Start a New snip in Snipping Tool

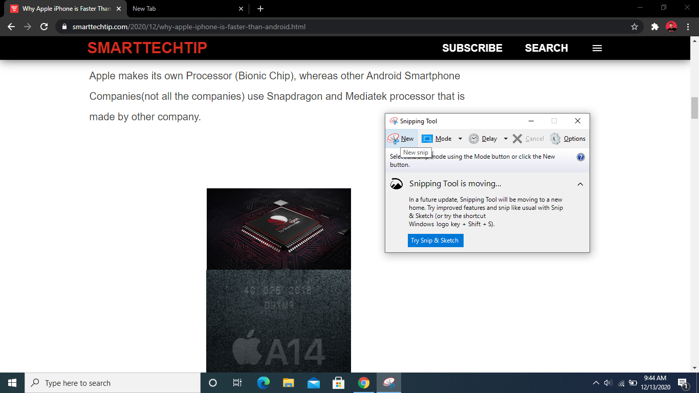[x=401, y=139]
